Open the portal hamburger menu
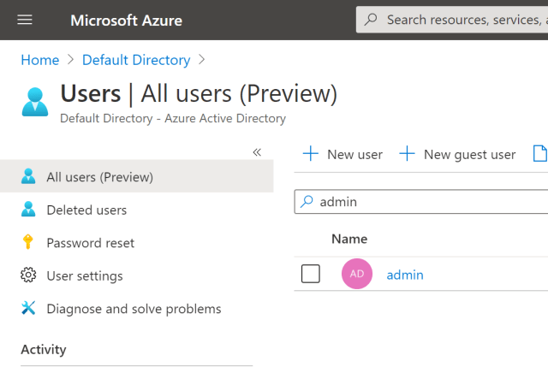The image size is (548, 373). point(25,20)
